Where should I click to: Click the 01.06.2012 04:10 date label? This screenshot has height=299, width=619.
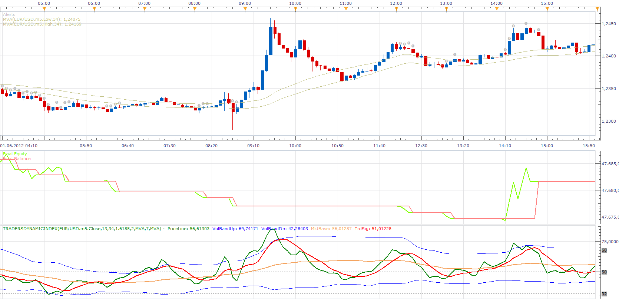[x=19, y=146]
